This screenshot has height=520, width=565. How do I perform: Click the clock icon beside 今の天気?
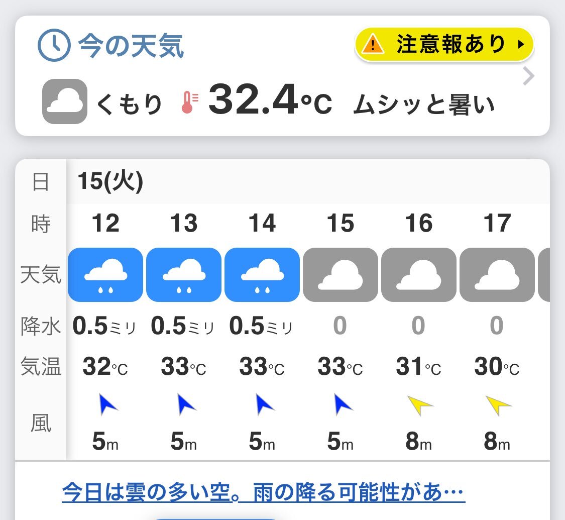coord(54,45)
